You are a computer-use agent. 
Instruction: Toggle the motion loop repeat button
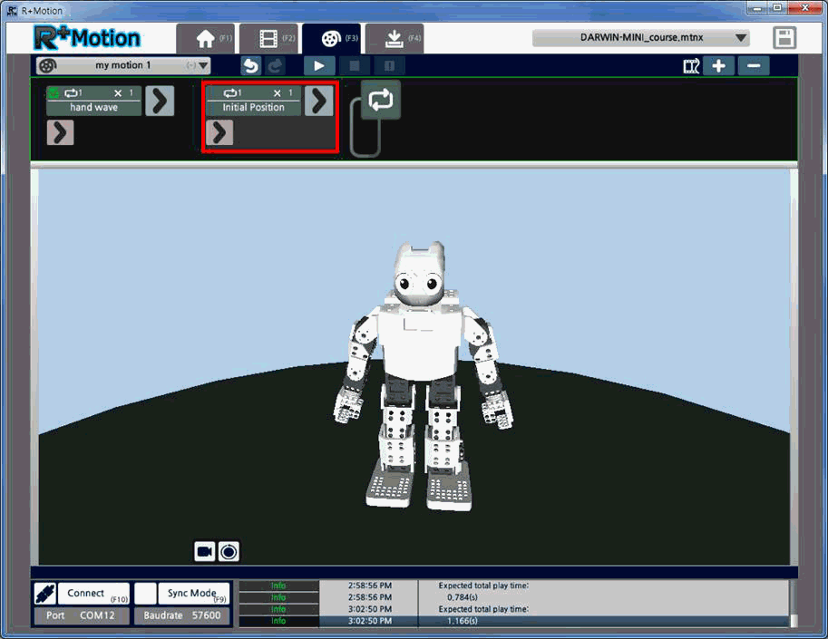click(381, 100)
